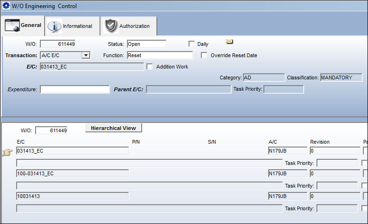Click A/C N179JB in the 10031413 row
368x224 pixels.
pos(288,196)
